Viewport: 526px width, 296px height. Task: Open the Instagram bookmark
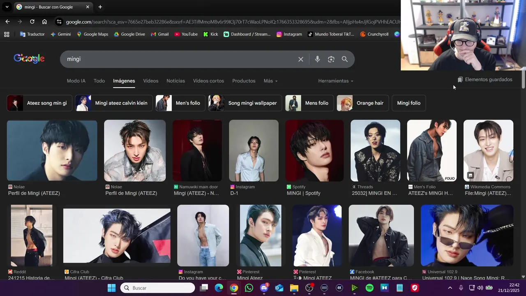pos(289,34)
